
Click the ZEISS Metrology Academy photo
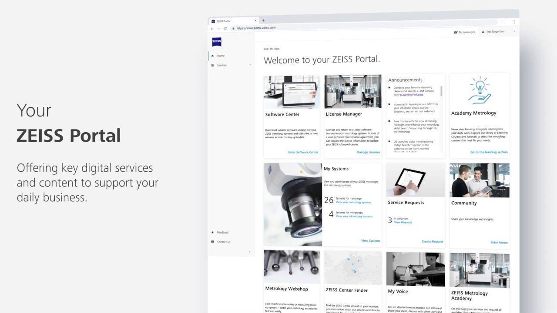tap(480, 270)
